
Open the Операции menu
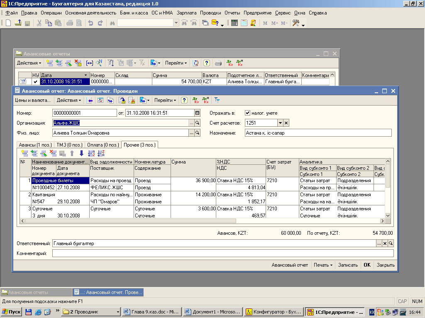tap(51, 13)
